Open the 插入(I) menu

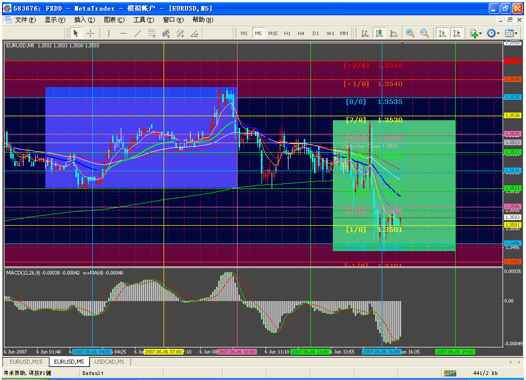[x=85, y=20]
